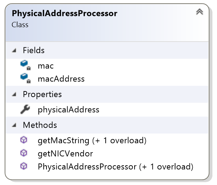The height and width of the screenshot is (185, 217).
Task: Select the macAddress field entry
Action: click(107, 79)
